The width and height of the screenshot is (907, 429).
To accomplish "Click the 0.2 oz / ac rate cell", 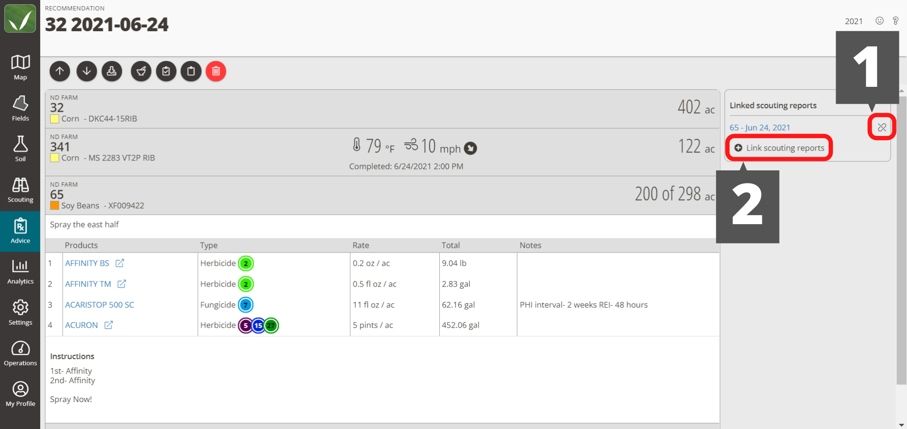I will pos(371,263).
